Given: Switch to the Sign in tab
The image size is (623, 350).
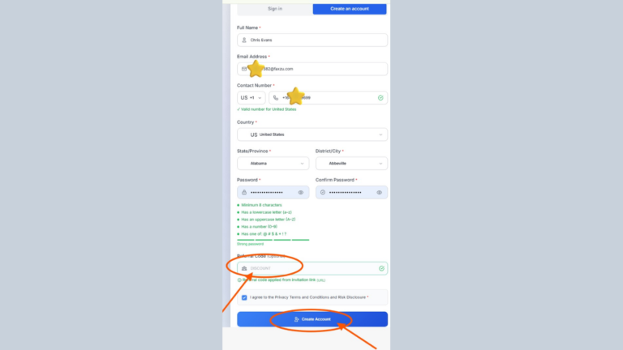Looking at the screenshot, I should [275, 9].
